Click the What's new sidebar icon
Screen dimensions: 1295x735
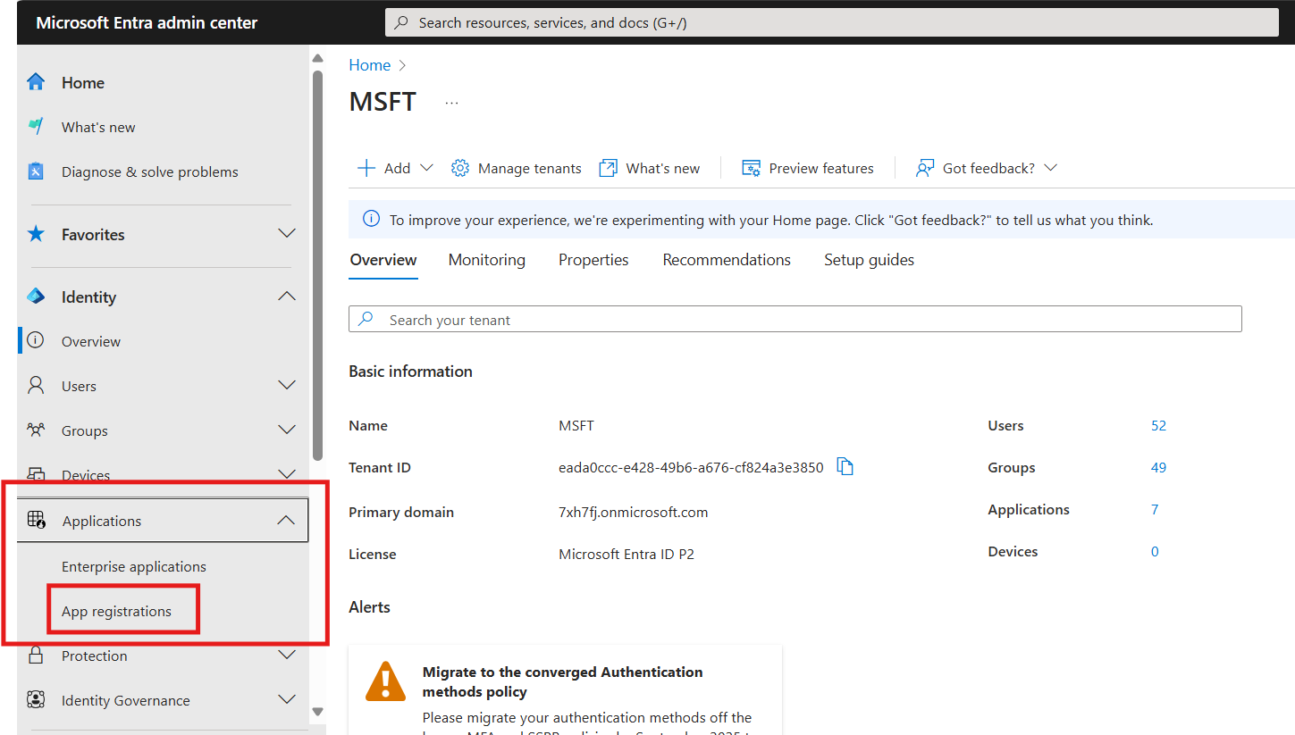[36, 127]
